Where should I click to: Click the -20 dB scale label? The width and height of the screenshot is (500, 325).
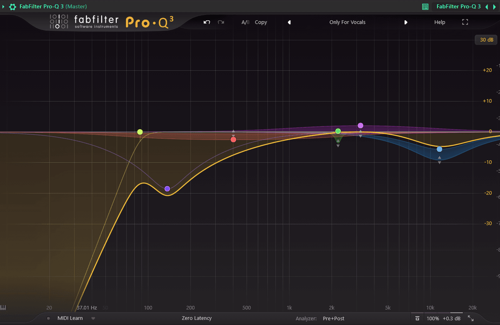tap(487, 193)
